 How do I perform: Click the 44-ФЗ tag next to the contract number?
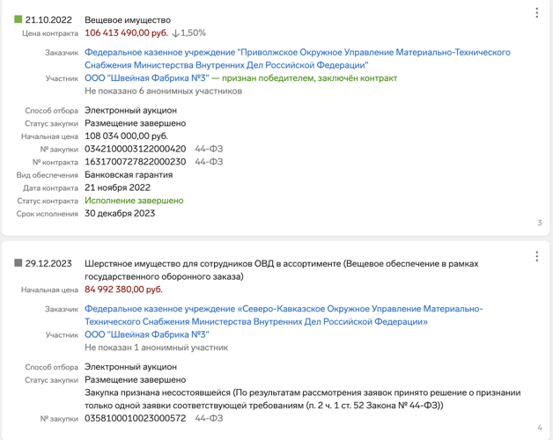(x=210, y=161)
